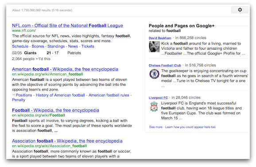Open Chelsea Football Club Google+ link
Screen dimensions: 256x167
[165, 65]
